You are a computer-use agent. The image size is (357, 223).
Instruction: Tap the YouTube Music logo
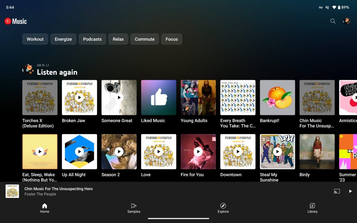(16, 21)
